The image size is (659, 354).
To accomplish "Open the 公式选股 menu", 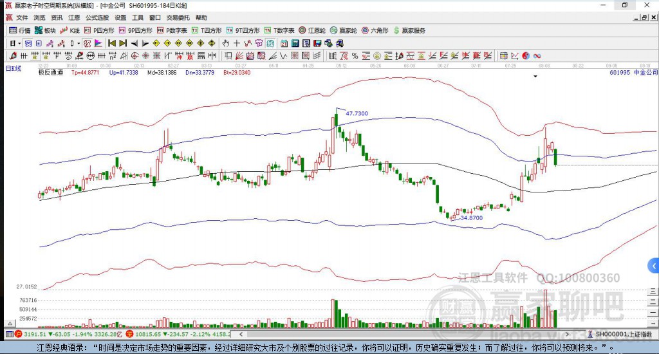I will [97, 17].
